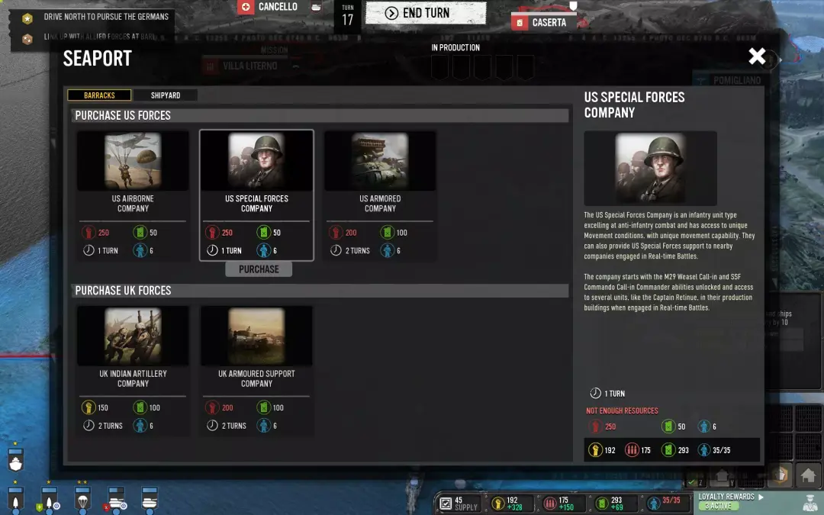Select the shell company badge without any markers
The image size is (824, 515).
click(15, 499)
